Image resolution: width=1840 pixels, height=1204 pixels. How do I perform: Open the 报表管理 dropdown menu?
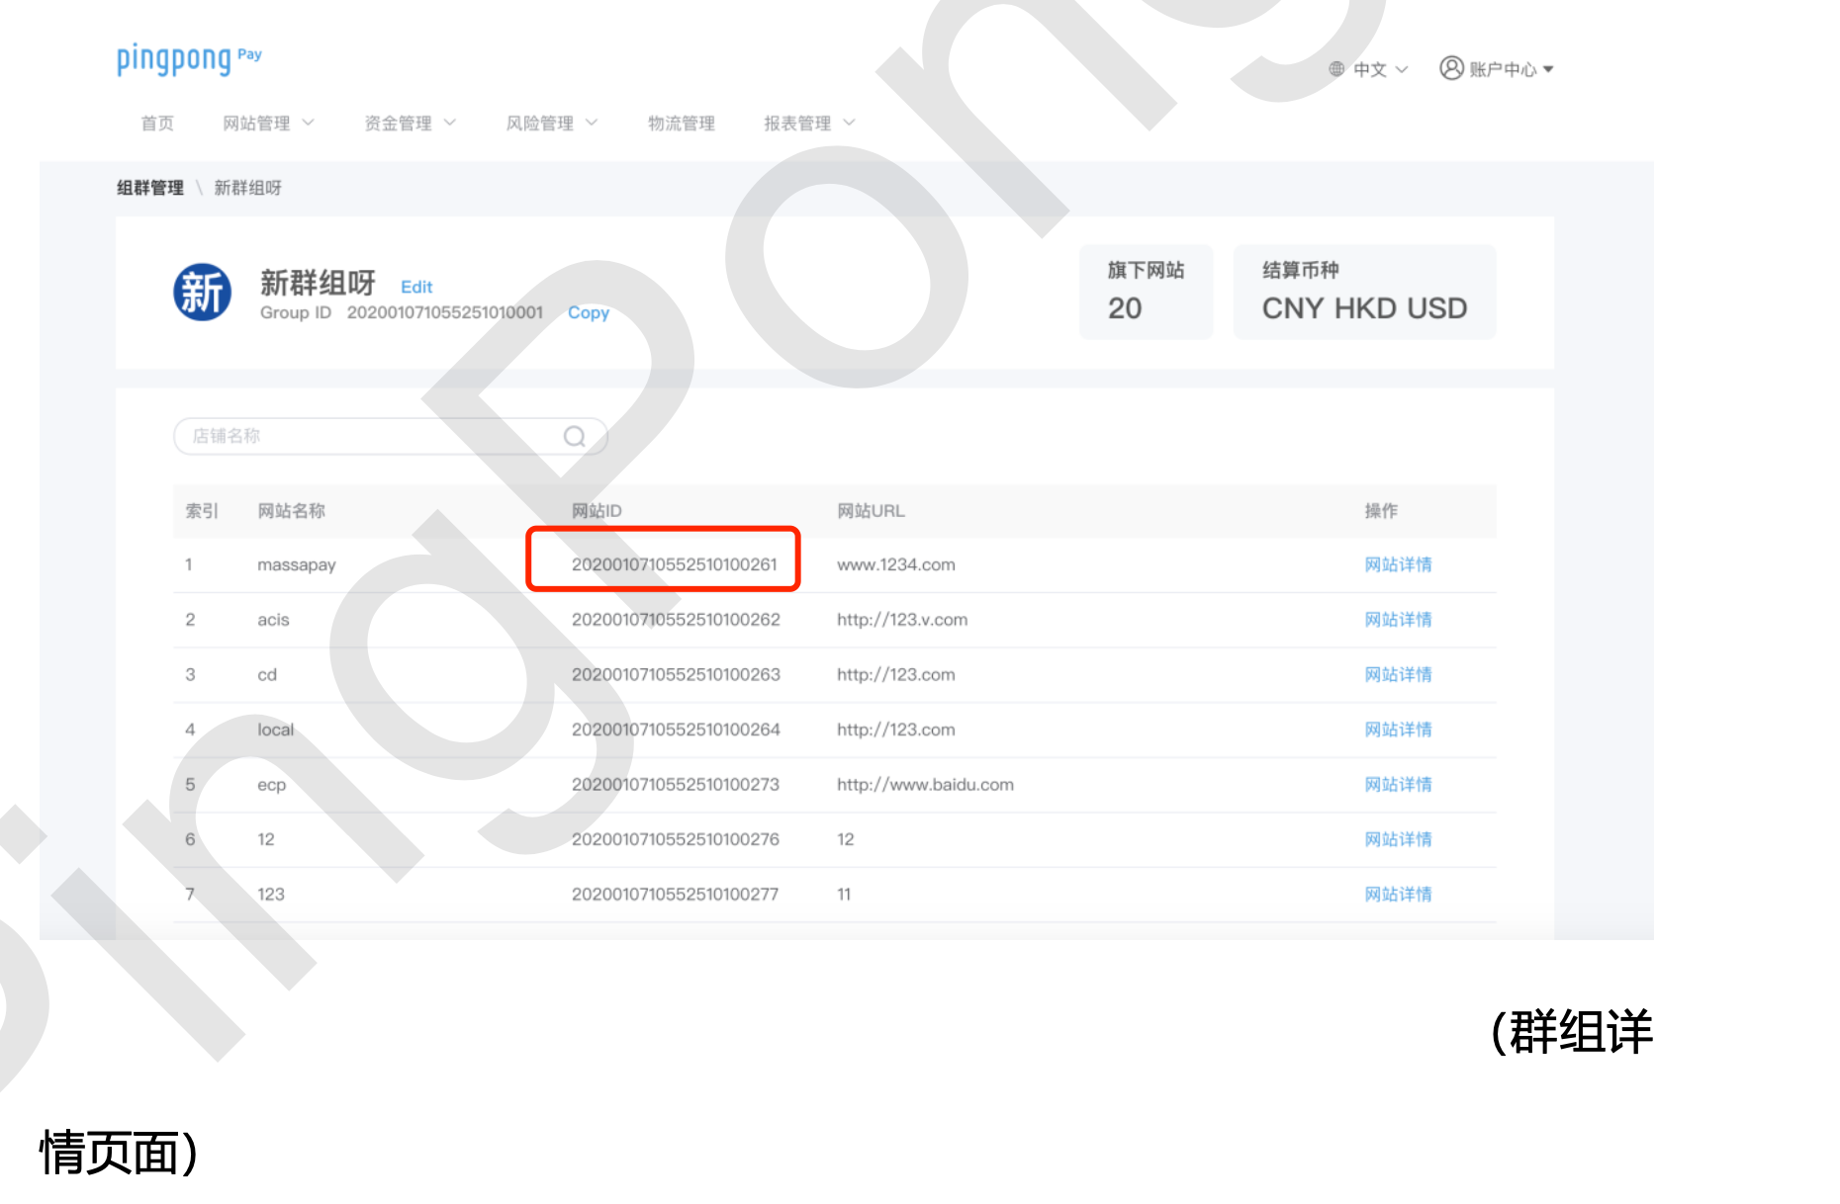point(807,124)
